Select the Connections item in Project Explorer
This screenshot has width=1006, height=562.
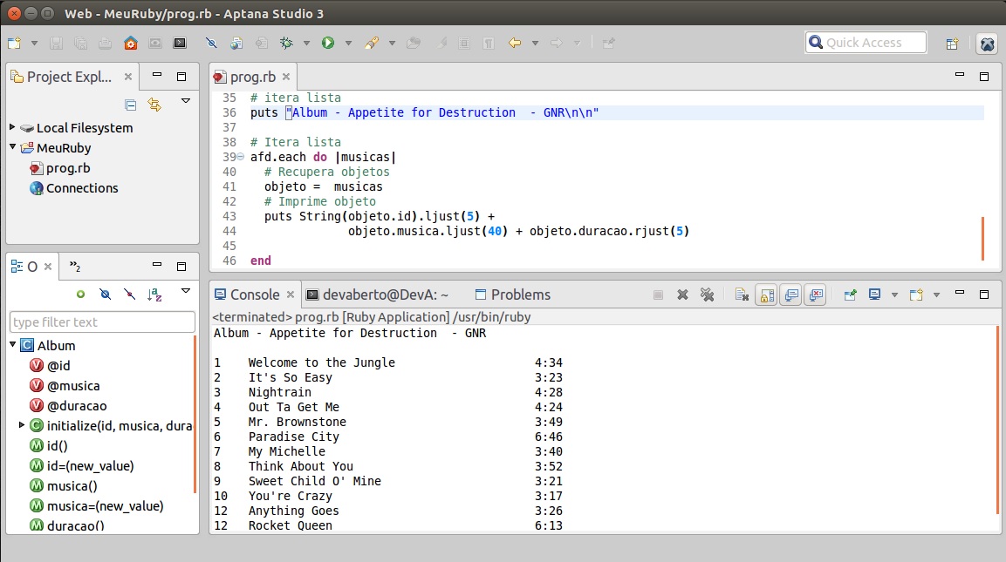point(81,188)
